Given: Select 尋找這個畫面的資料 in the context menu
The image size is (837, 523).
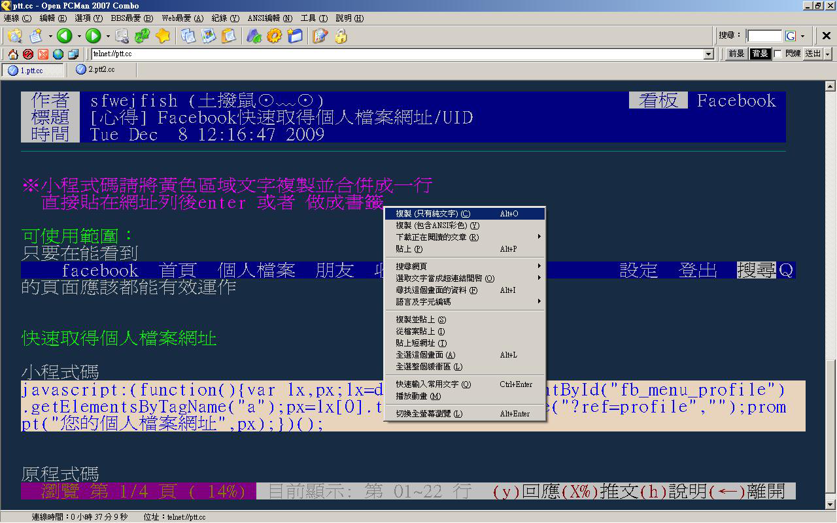Looking at the screenshot, I should (x=465, y=290).
